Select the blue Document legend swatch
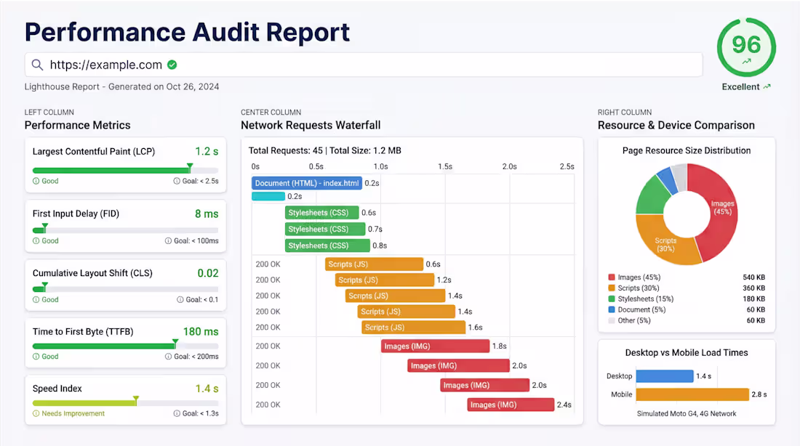This screenshot has height=446, width=800. pyautogui.click(x=612, y=309)
